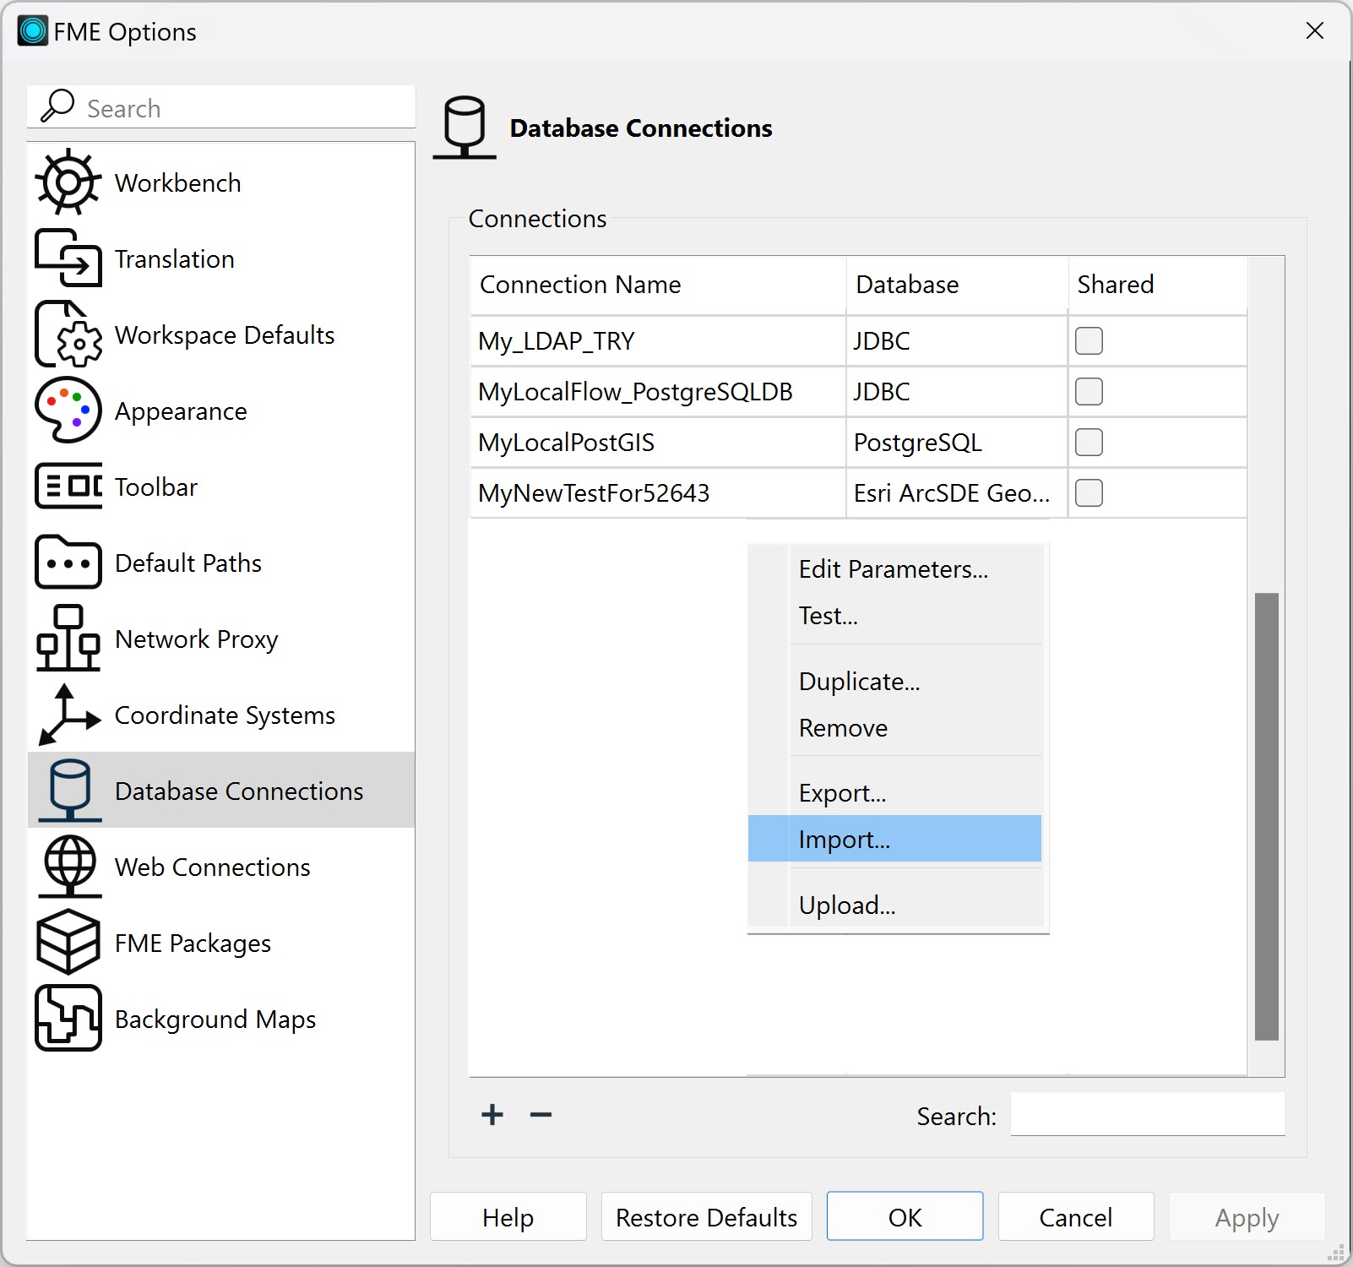Choose Remove from context menu

click(894, 728)
